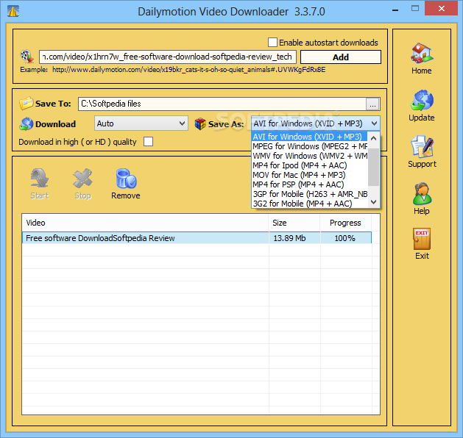Click the globe icon next to Download

[x=26, y=123]
